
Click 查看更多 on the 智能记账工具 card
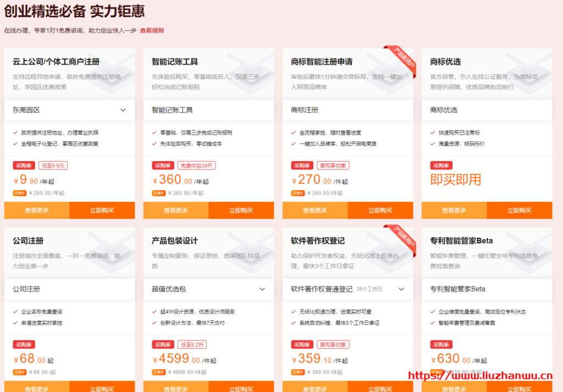(176, 211)
